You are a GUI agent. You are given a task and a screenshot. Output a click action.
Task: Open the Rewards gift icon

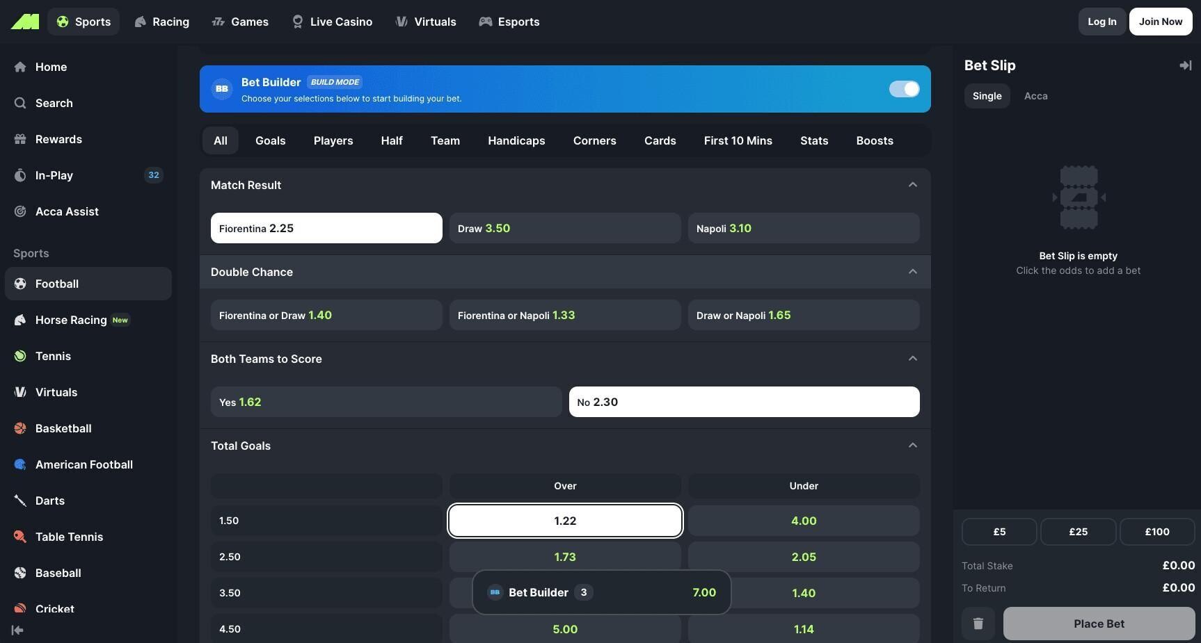point(20,139)
